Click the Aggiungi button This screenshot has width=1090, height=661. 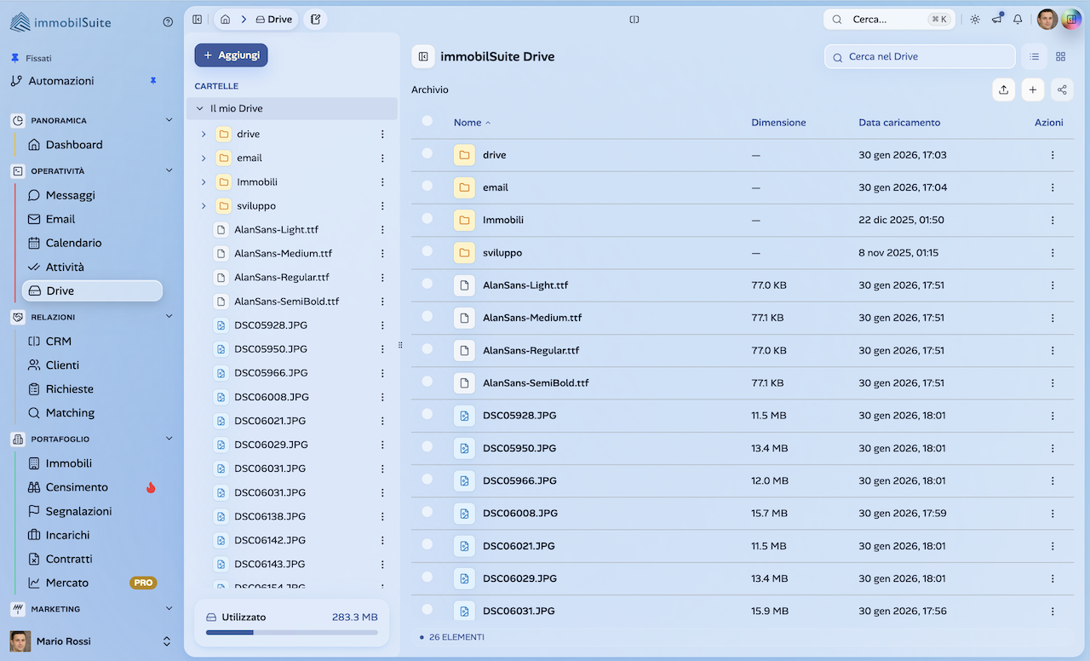coord(231,55)
